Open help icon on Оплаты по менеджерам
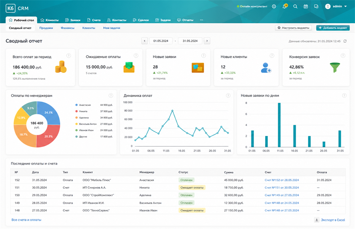The image size is (355, 229). pos(111,96)
